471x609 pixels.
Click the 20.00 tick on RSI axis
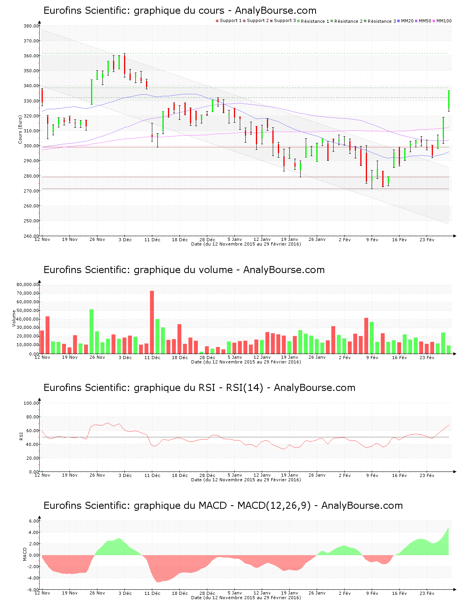coord(33,458)
